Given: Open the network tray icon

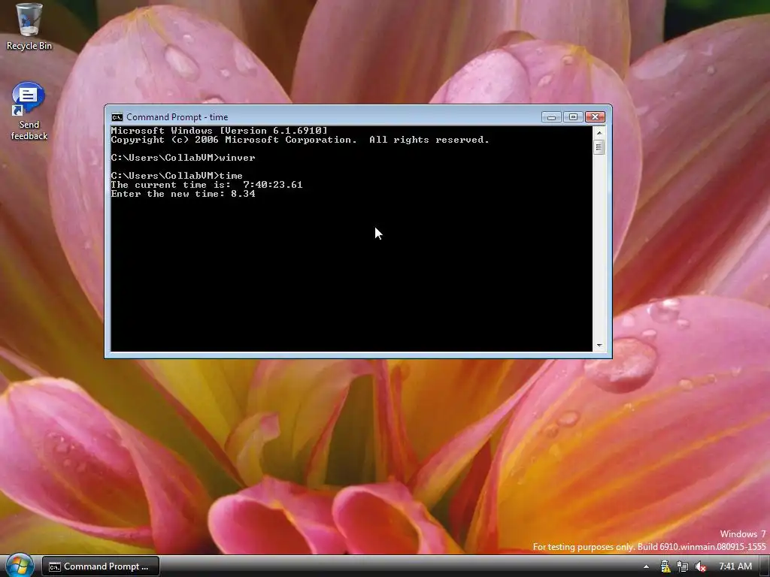Looking at the screenshot, I should [683, 566].
